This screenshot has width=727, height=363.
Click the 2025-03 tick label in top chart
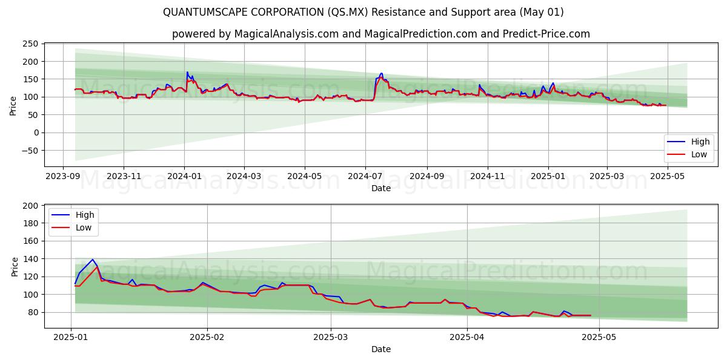[607, 175]
